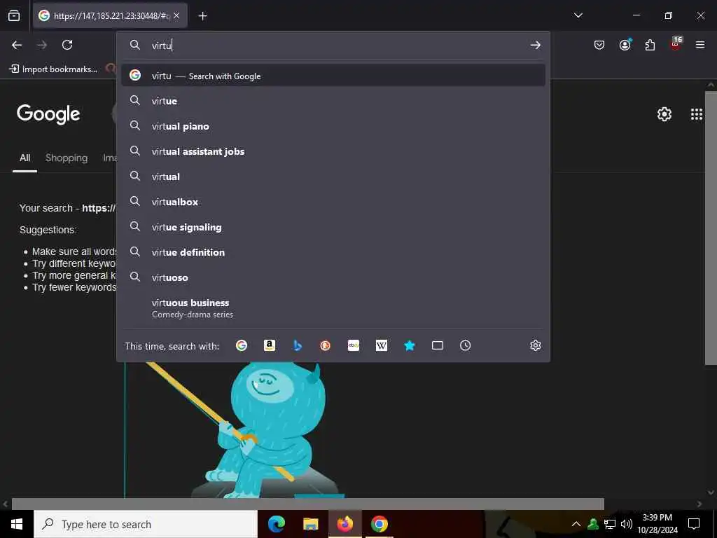Click the Windows taskbar search box
The image size is (717, 538).
point(146,524)
